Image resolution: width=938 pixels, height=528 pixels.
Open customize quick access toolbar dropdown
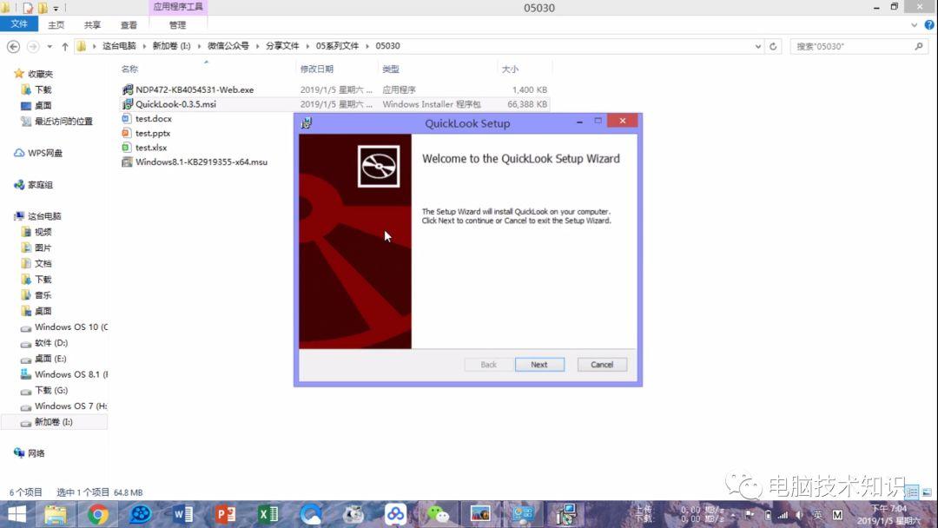56,9
